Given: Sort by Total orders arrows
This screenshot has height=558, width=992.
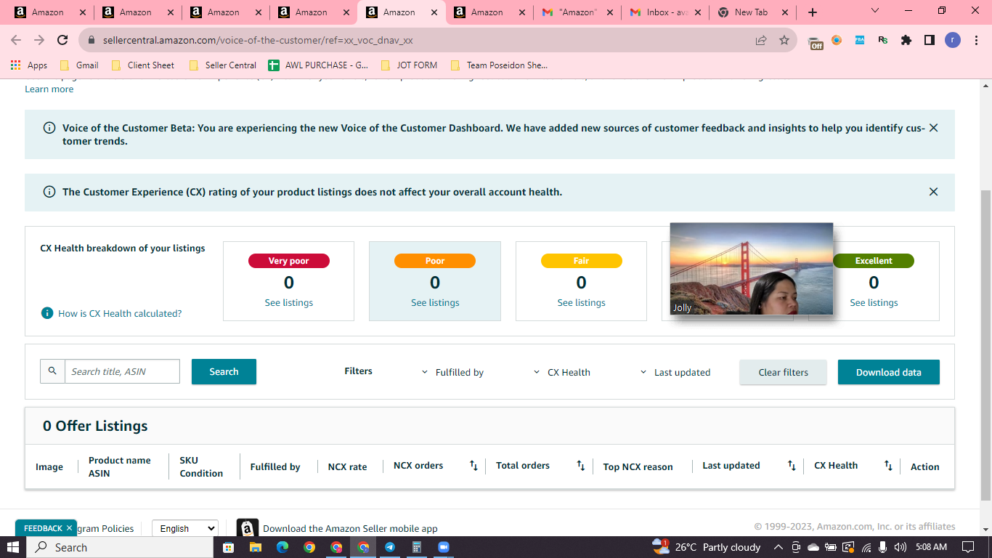Looking at the screenshot, I should pyautogui.click(x=581, y=466).
